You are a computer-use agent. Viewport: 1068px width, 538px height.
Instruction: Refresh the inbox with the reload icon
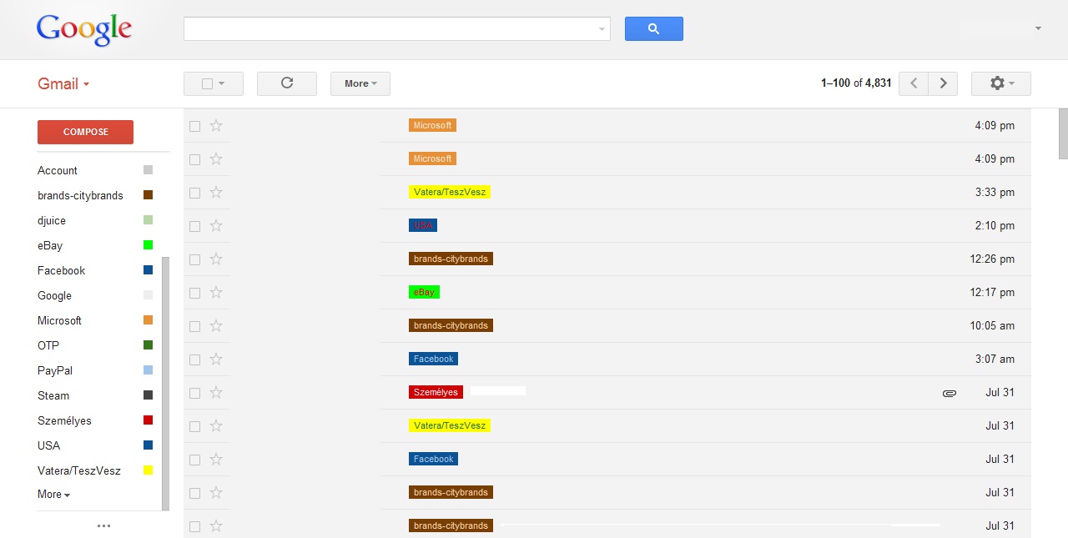tap(287, 83)
